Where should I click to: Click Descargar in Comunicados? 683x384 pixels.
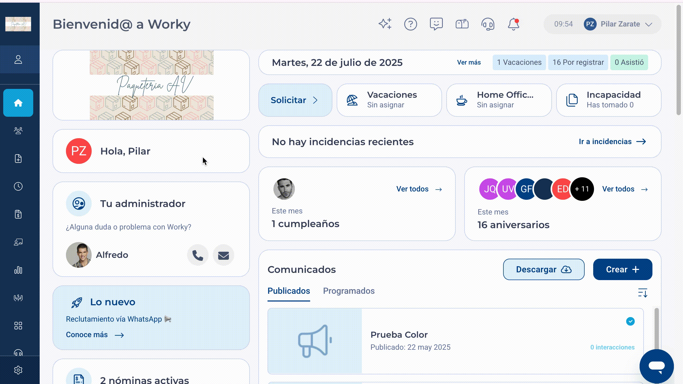click(x=544, y=269)
